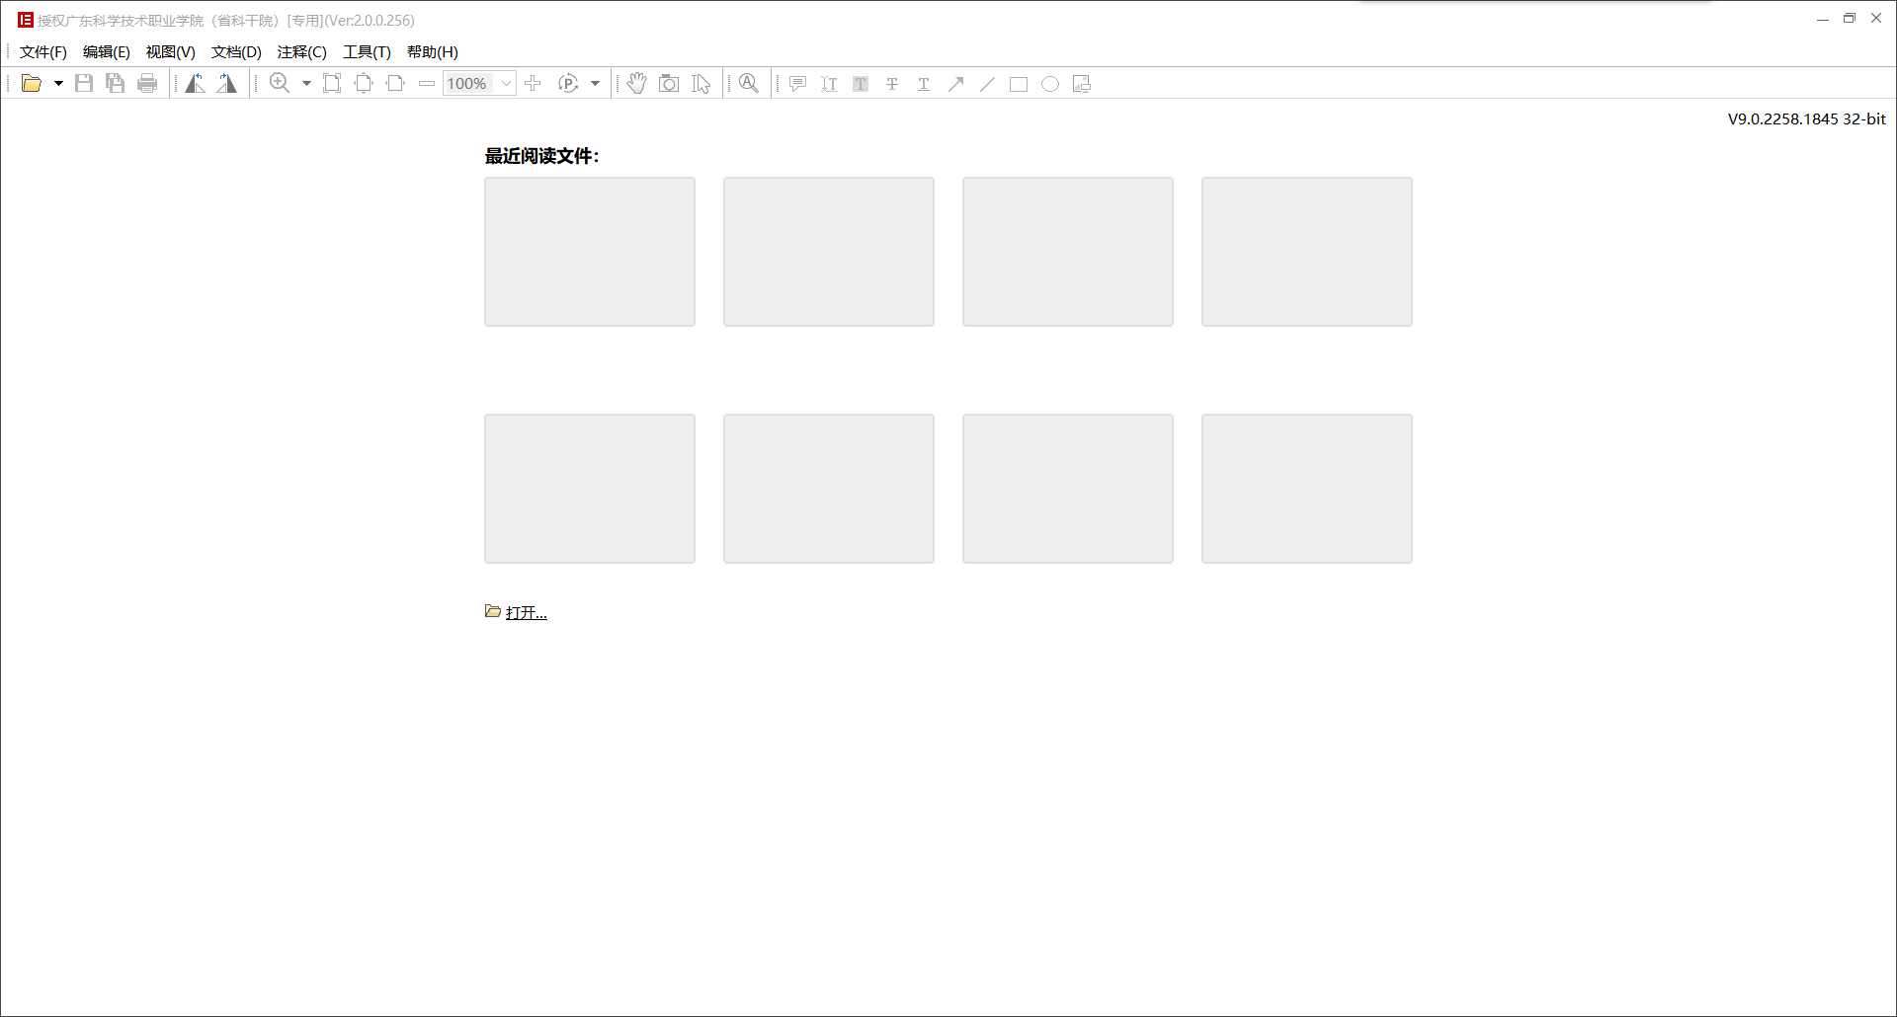Select the Hand tool
This screenshot has width=1897, height=1017.
(637, 84)
